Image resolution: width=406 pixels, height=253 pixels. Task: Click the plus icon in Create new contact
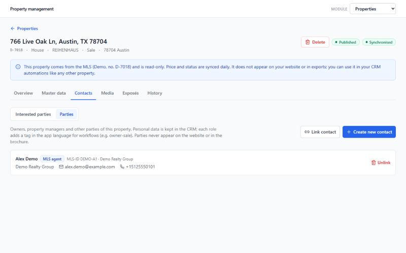coord(349,132)
